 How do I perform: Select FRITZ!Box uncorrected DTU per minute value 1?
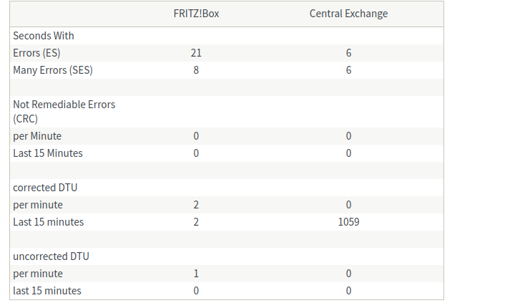196,274
